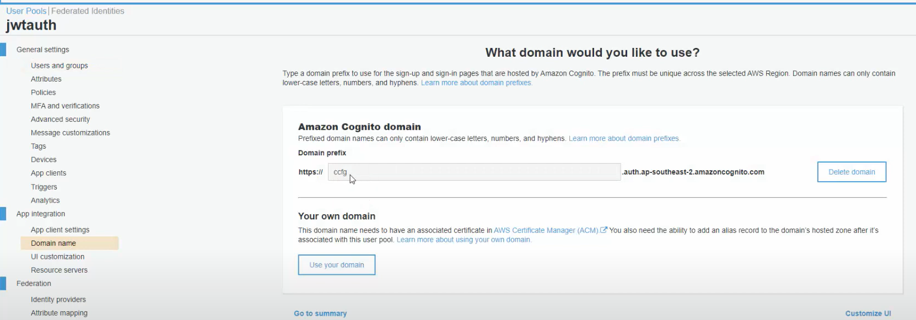
Task: Click external link icon beside ACM
Action: (x=604, y=230)
